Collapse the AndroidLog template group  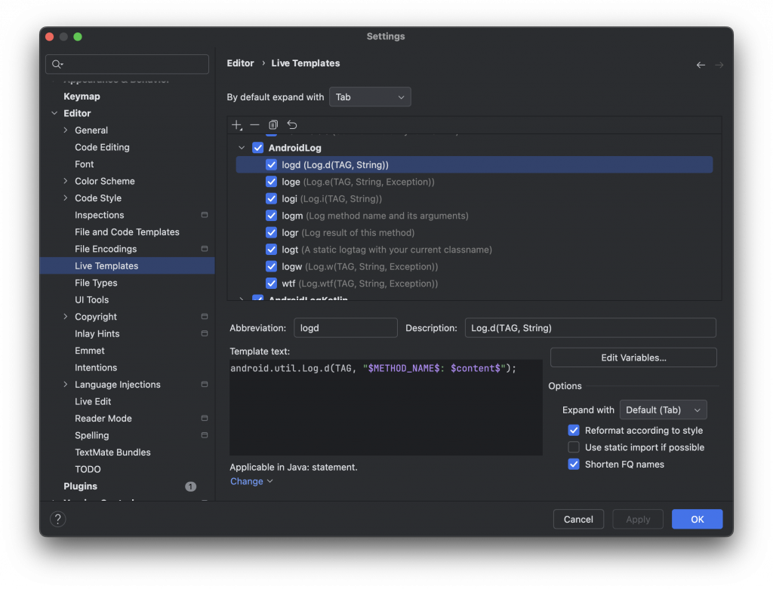(x=242, y=148)
